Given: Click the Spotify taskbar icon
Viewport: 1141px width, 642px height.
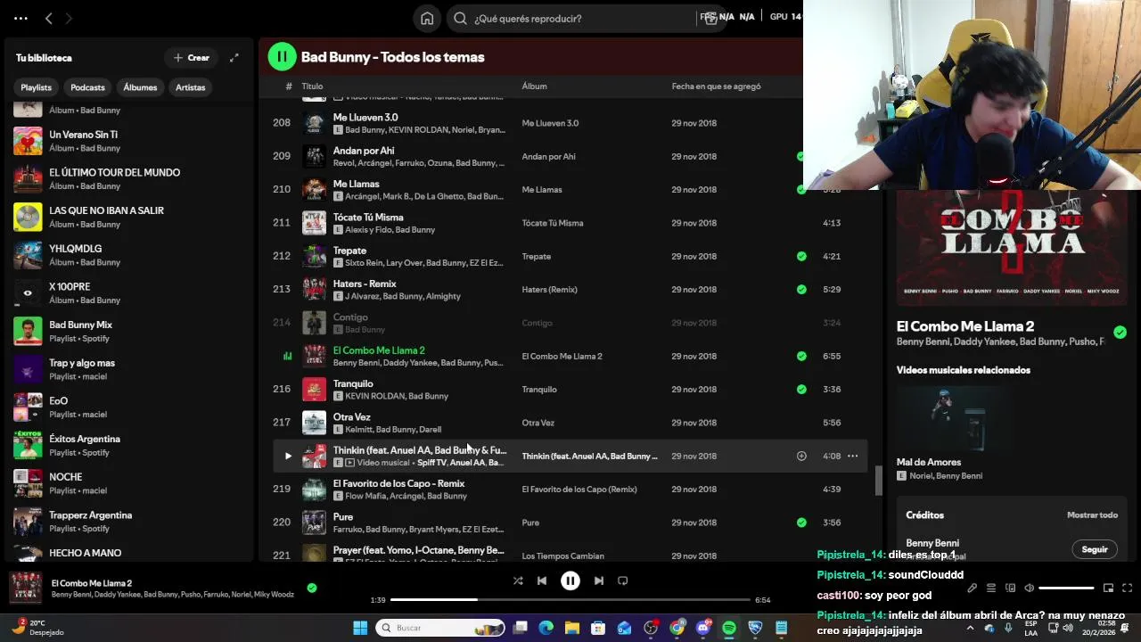Looking at the screenshot, I should click(729, 628).
